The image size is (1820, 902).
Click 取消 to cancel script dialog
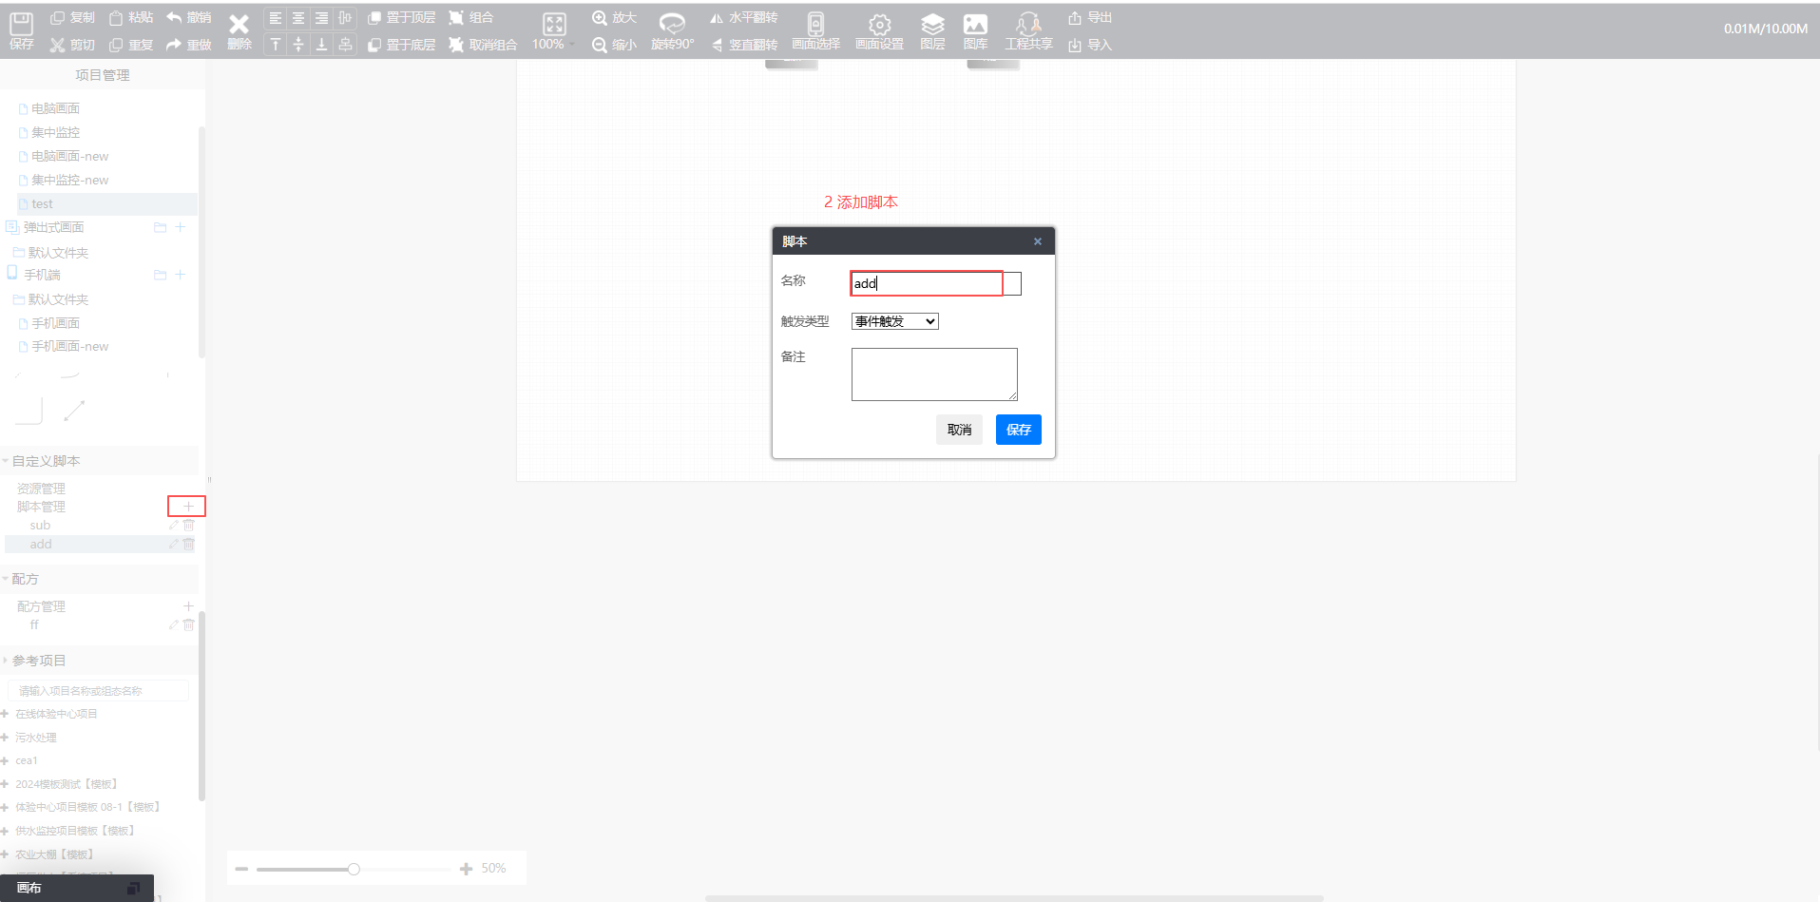959,430
